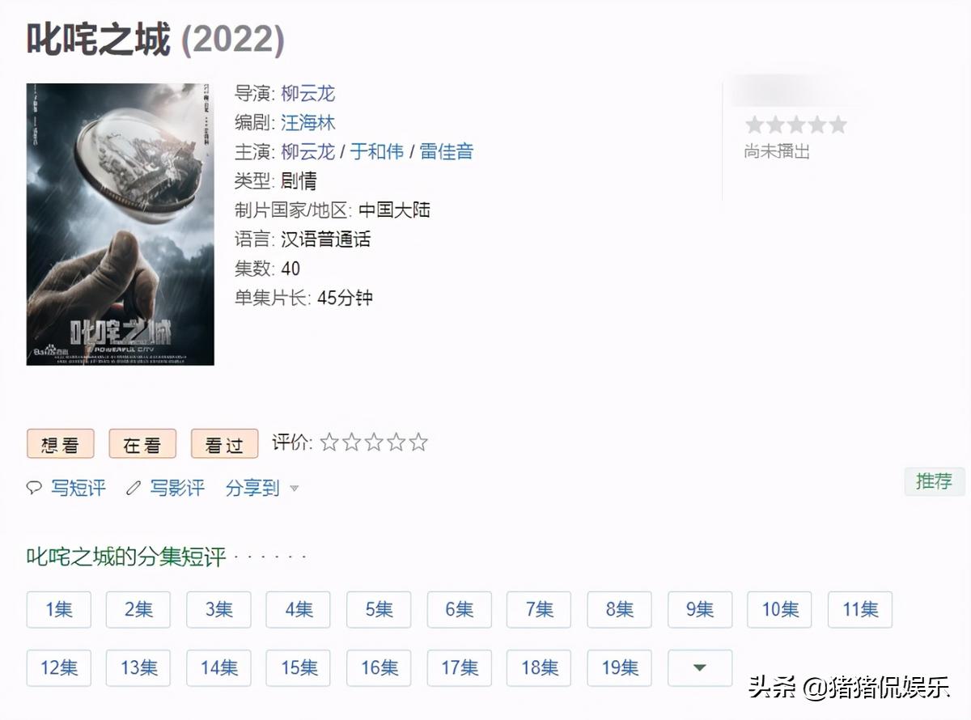Open the 分享到 share menu
This screenshot has height=720, width=971.
click(x=252, y=488)
